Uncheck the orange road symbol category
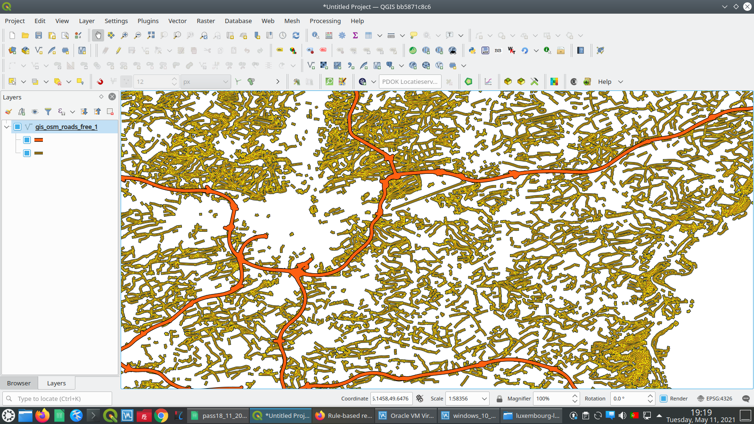The width and height of the screenshot is (754, 424). 27,139
